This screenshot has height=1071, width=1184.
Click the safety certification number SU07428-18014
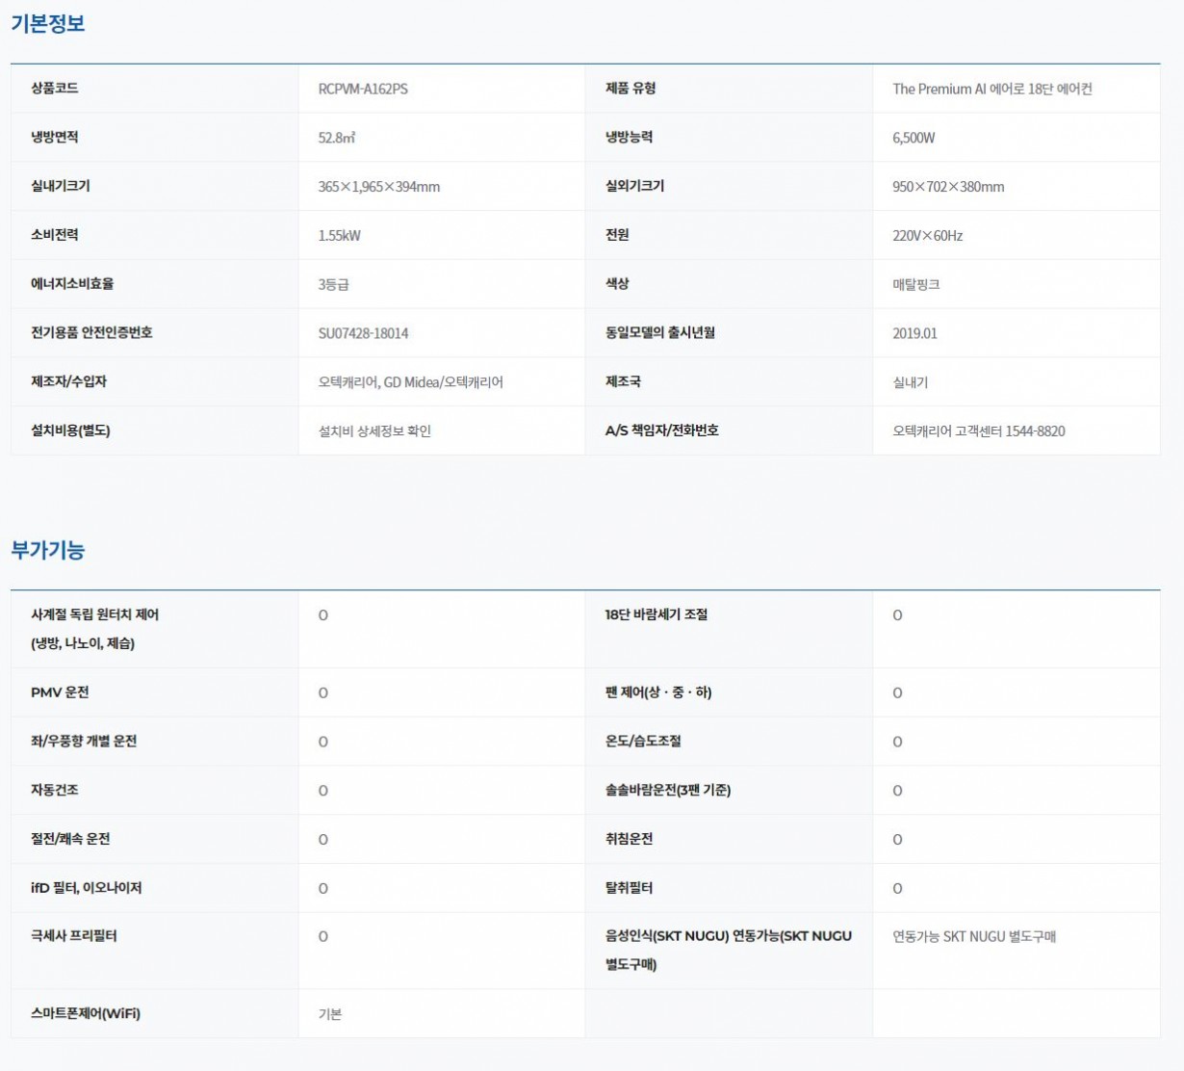363,333
